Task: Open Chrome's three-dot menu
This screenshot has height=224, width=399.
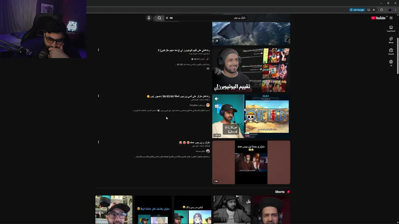Action: tap(395, 10)
